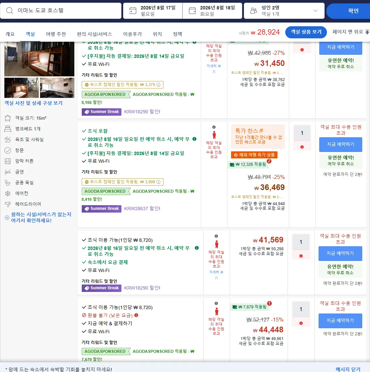370x372 pixels.
Task: Click 유연한 예약! badge in ₩36,469 row
Action: click(x=341, y=161)
